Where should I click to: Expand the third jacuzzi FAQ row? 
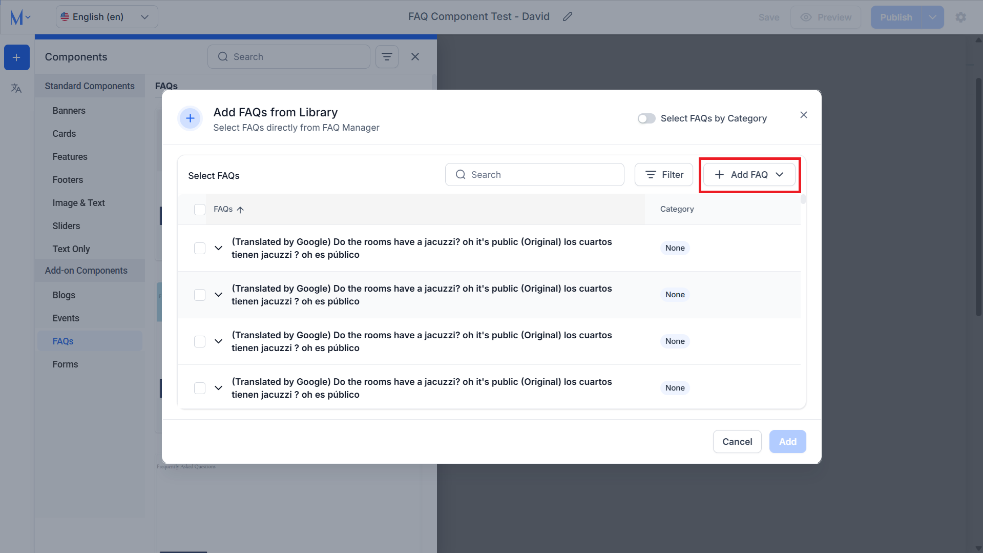point(219,341)
